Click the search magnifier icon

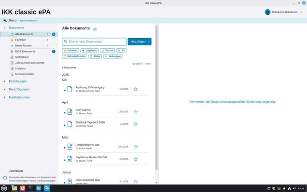click(x=66, y=41)
